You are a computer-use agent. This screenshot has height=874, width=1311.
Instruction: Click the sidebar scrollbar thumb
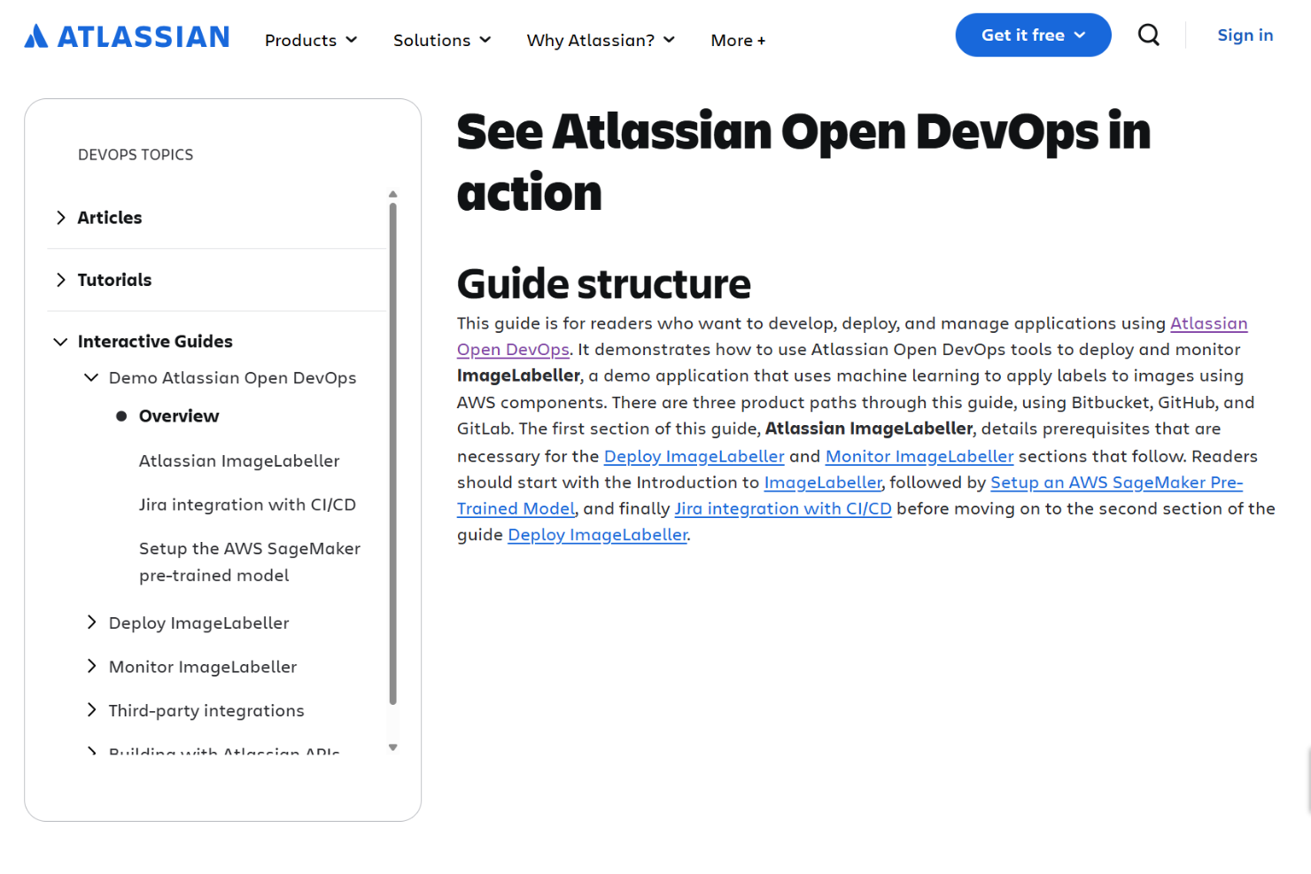tap(393, 453)
